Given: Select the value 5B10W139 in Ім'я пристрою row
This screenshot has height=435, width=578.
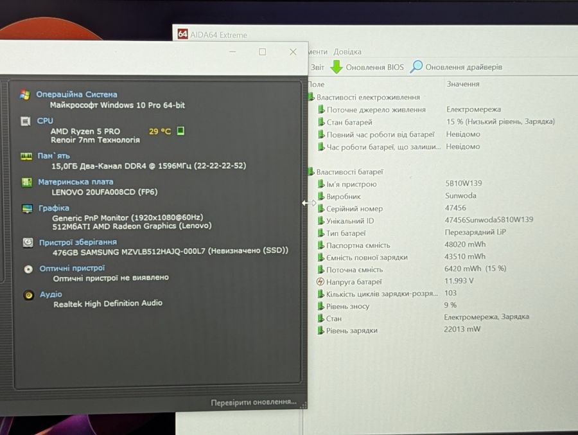Looking at the screenshot, I should (x=463, y=183).
